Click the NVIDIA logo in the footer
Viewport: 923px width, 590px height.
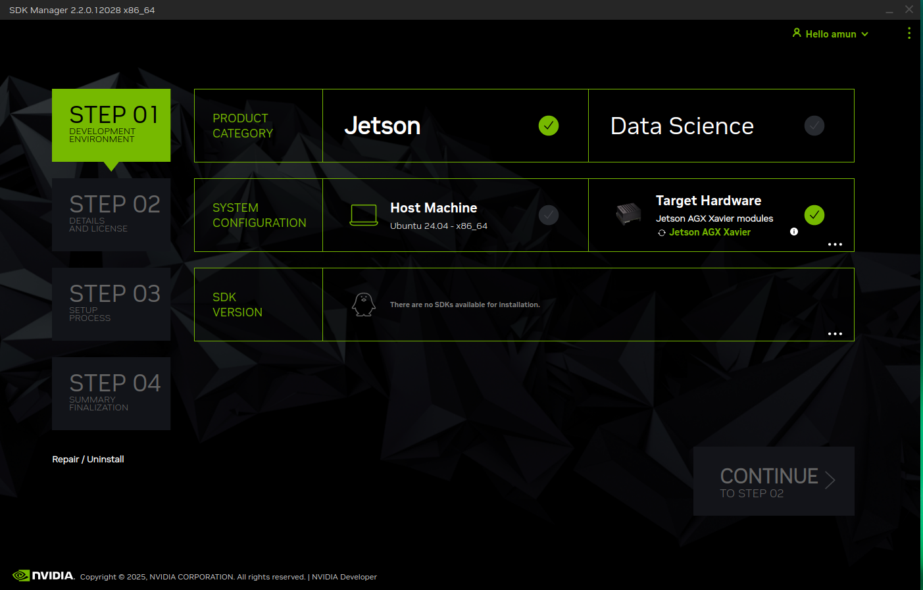(43, 576)
